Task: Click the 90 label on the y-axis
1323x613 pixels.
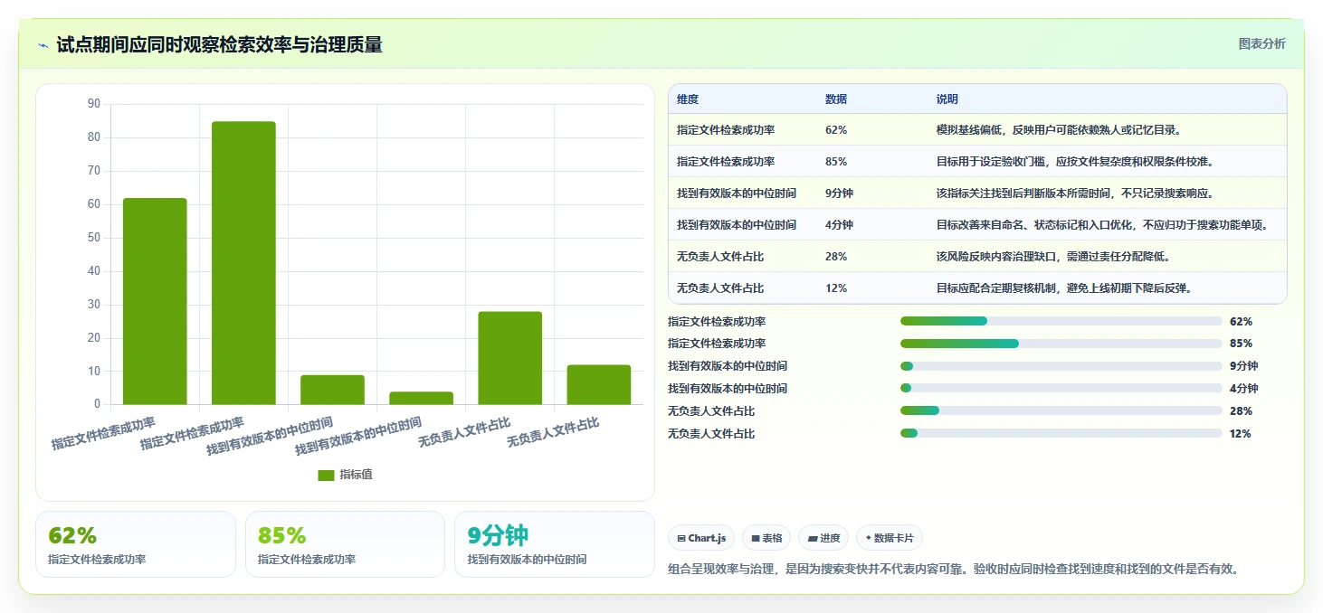Action: point(94,104)
